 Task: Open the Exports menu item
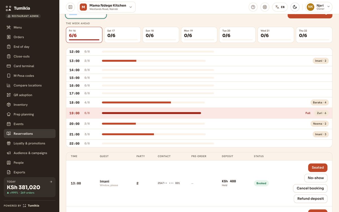click(x=30, y=172)
